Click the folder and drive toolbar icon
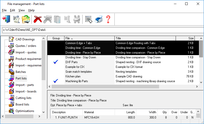Viewport: 204px width, 124px height. [x=26, y=19]
